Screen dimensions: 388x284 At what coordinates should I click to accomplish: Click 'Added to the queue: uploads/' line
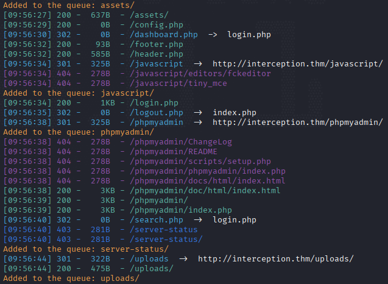71,279
